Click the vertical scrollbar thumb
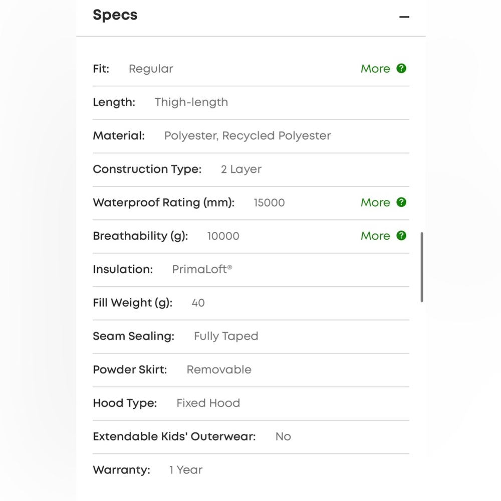Image resolution: width=501 pixels, height=501 pixels. 422,267
